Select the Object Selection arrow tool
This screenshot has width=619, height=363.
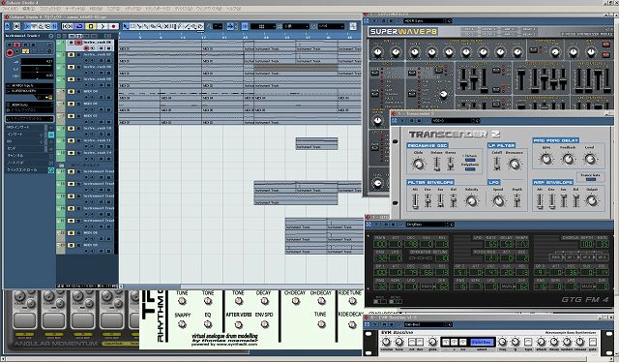point(127,26)
